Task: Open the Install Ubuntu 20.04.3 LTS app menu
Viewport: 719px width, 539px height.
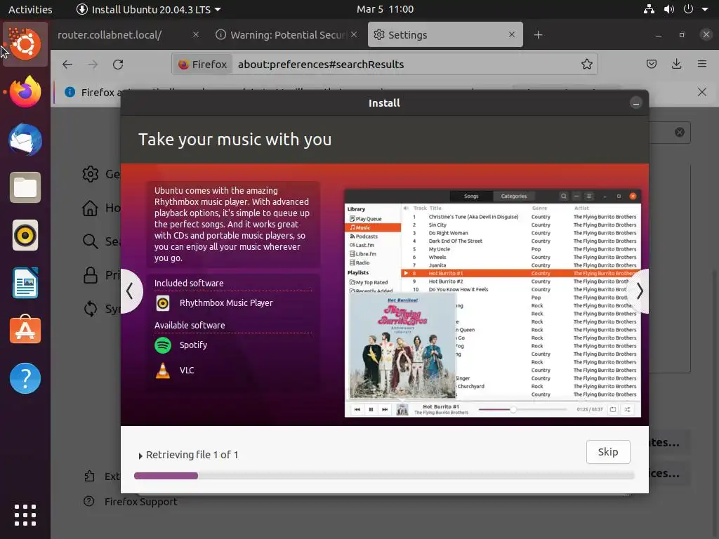Action: [x=149, y=9]
